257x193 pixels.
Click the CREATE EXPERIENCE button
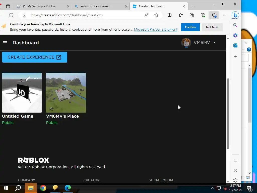click(35, 57)
